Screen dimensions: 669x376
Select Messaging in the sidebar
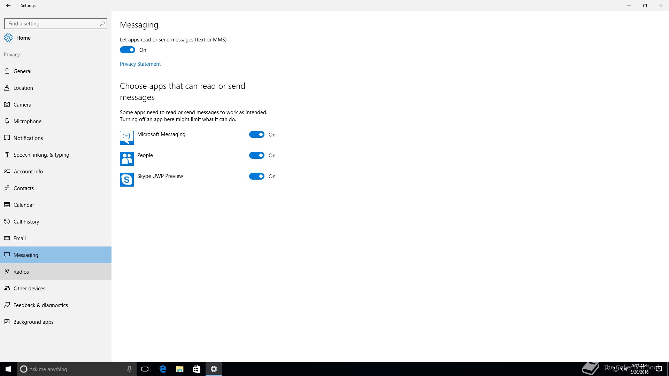pyautogui.click(x=56, y=255)
